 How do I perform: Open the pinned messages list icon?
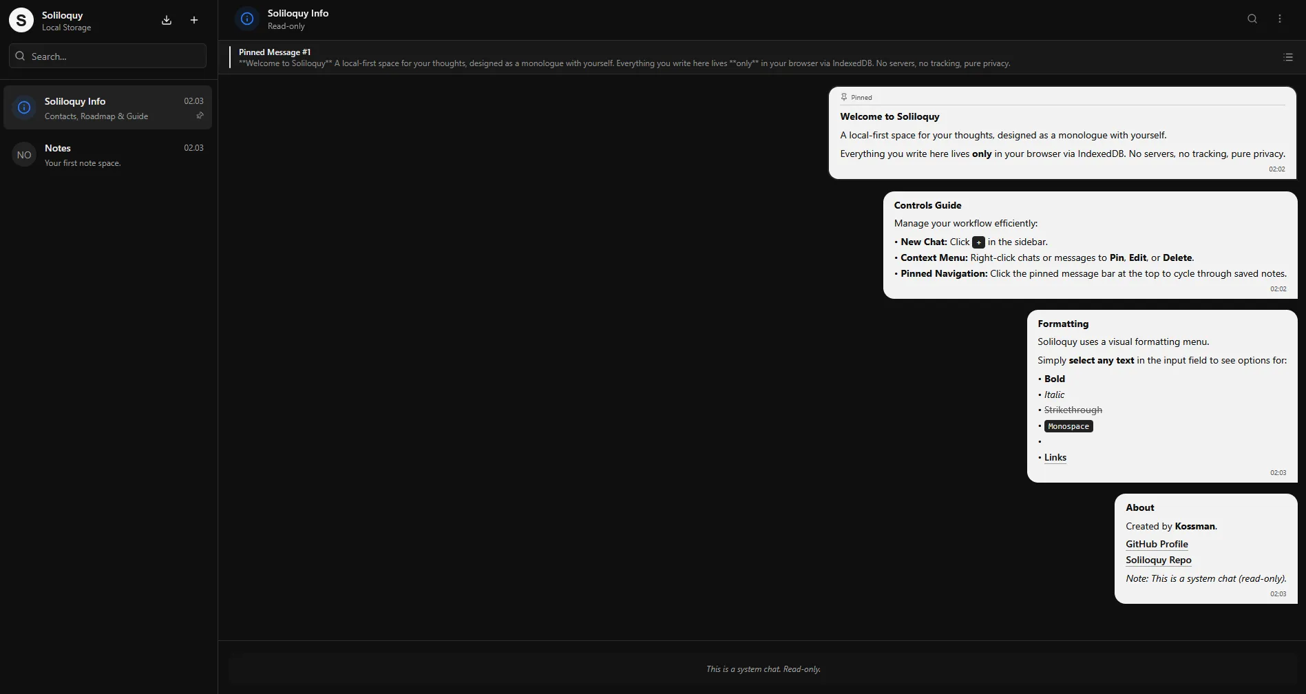pyautogui.click(x=1288, y=57)
